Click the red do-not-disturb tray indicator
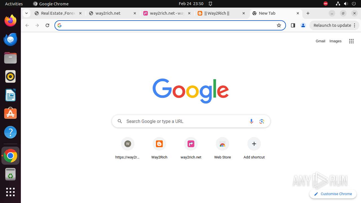Screen dimensions: 361x203 [x=325, y=4]
